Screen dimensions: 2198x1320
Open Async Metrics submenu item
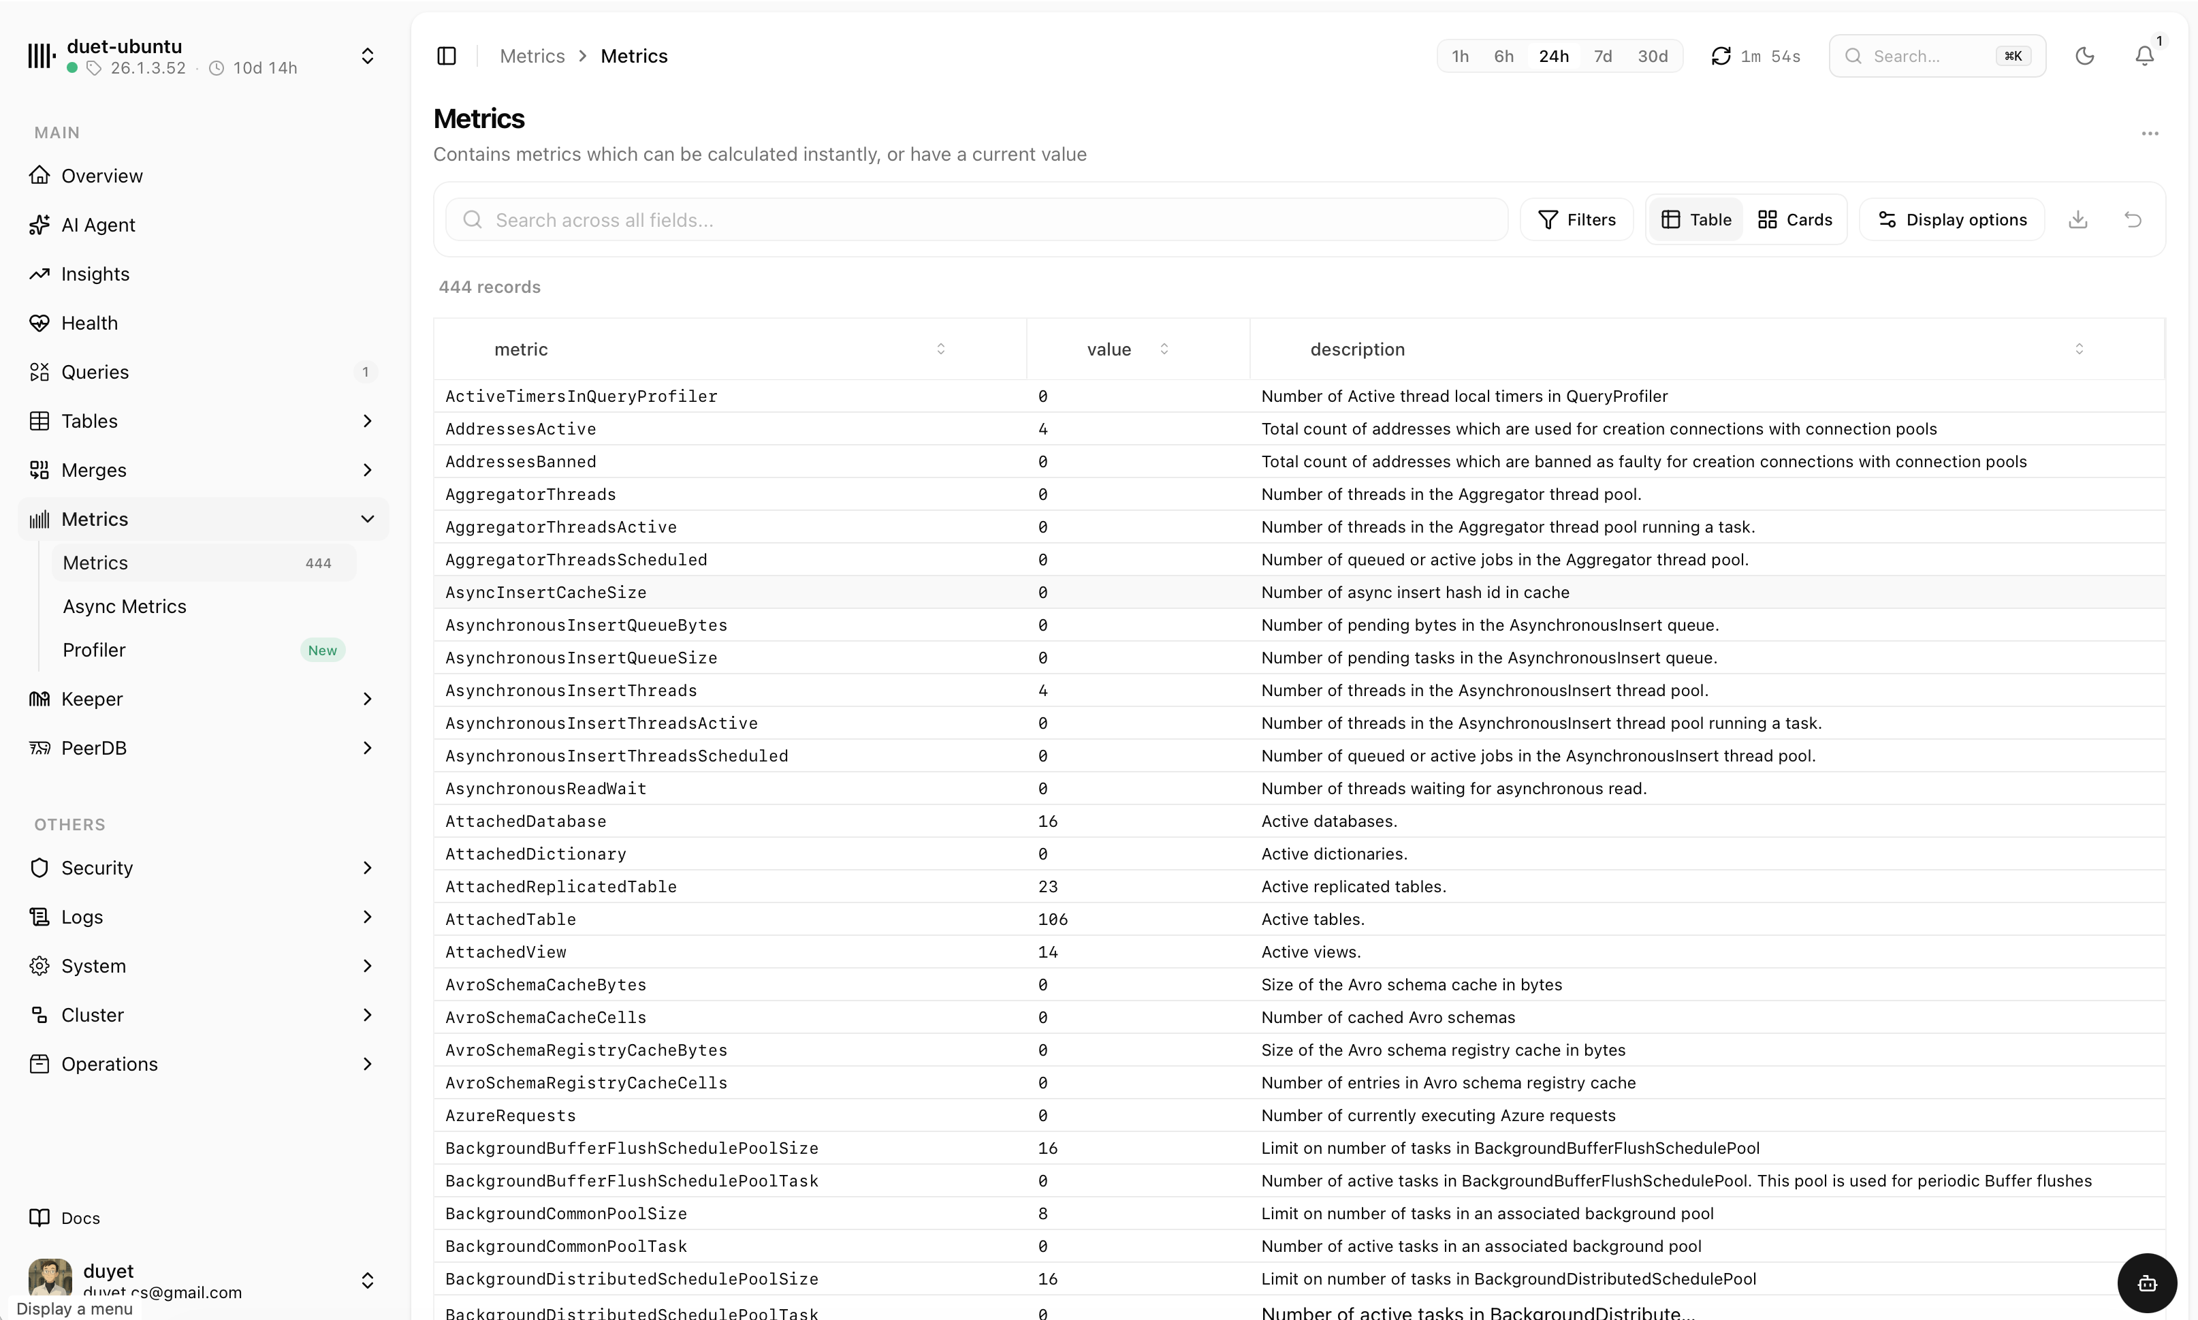(x=204, y=607)
